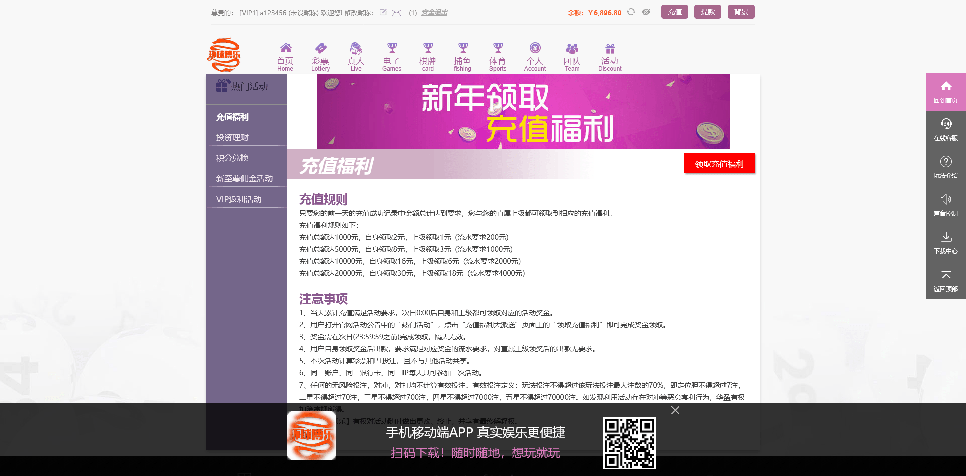Select 投资理财 in the left activity list
The height and width of the screenshot is (476, 966).
point(232,137)
